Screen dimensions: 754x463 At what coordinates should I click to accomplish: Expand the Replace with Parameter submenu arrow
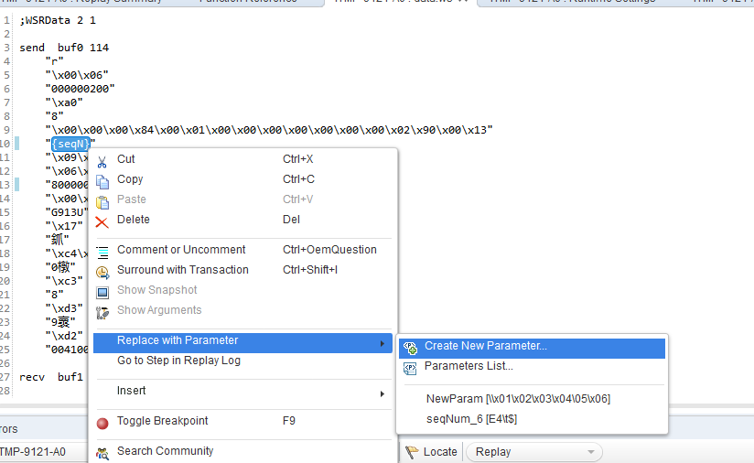(x=382, y=341)
